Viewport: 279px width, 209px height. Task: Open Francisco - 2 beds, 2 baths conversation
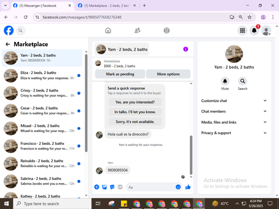[x=42, y=146]
